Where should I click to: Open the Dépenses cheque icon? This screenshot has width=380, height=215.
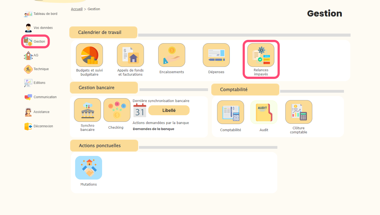pyautogui.click(x=216, y=55)
